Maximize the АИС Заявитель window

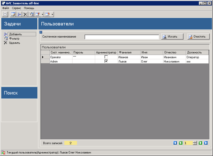click(x=205, y=3)
